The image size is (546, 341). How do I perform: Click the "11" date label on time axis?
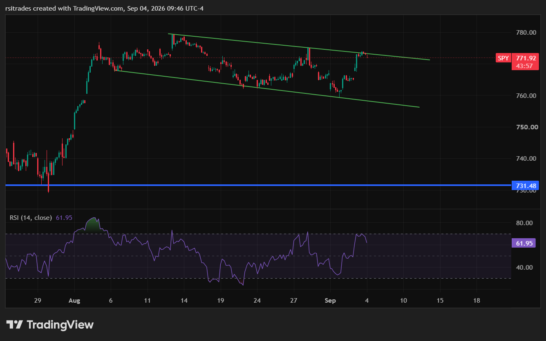[x=148, y=301]
